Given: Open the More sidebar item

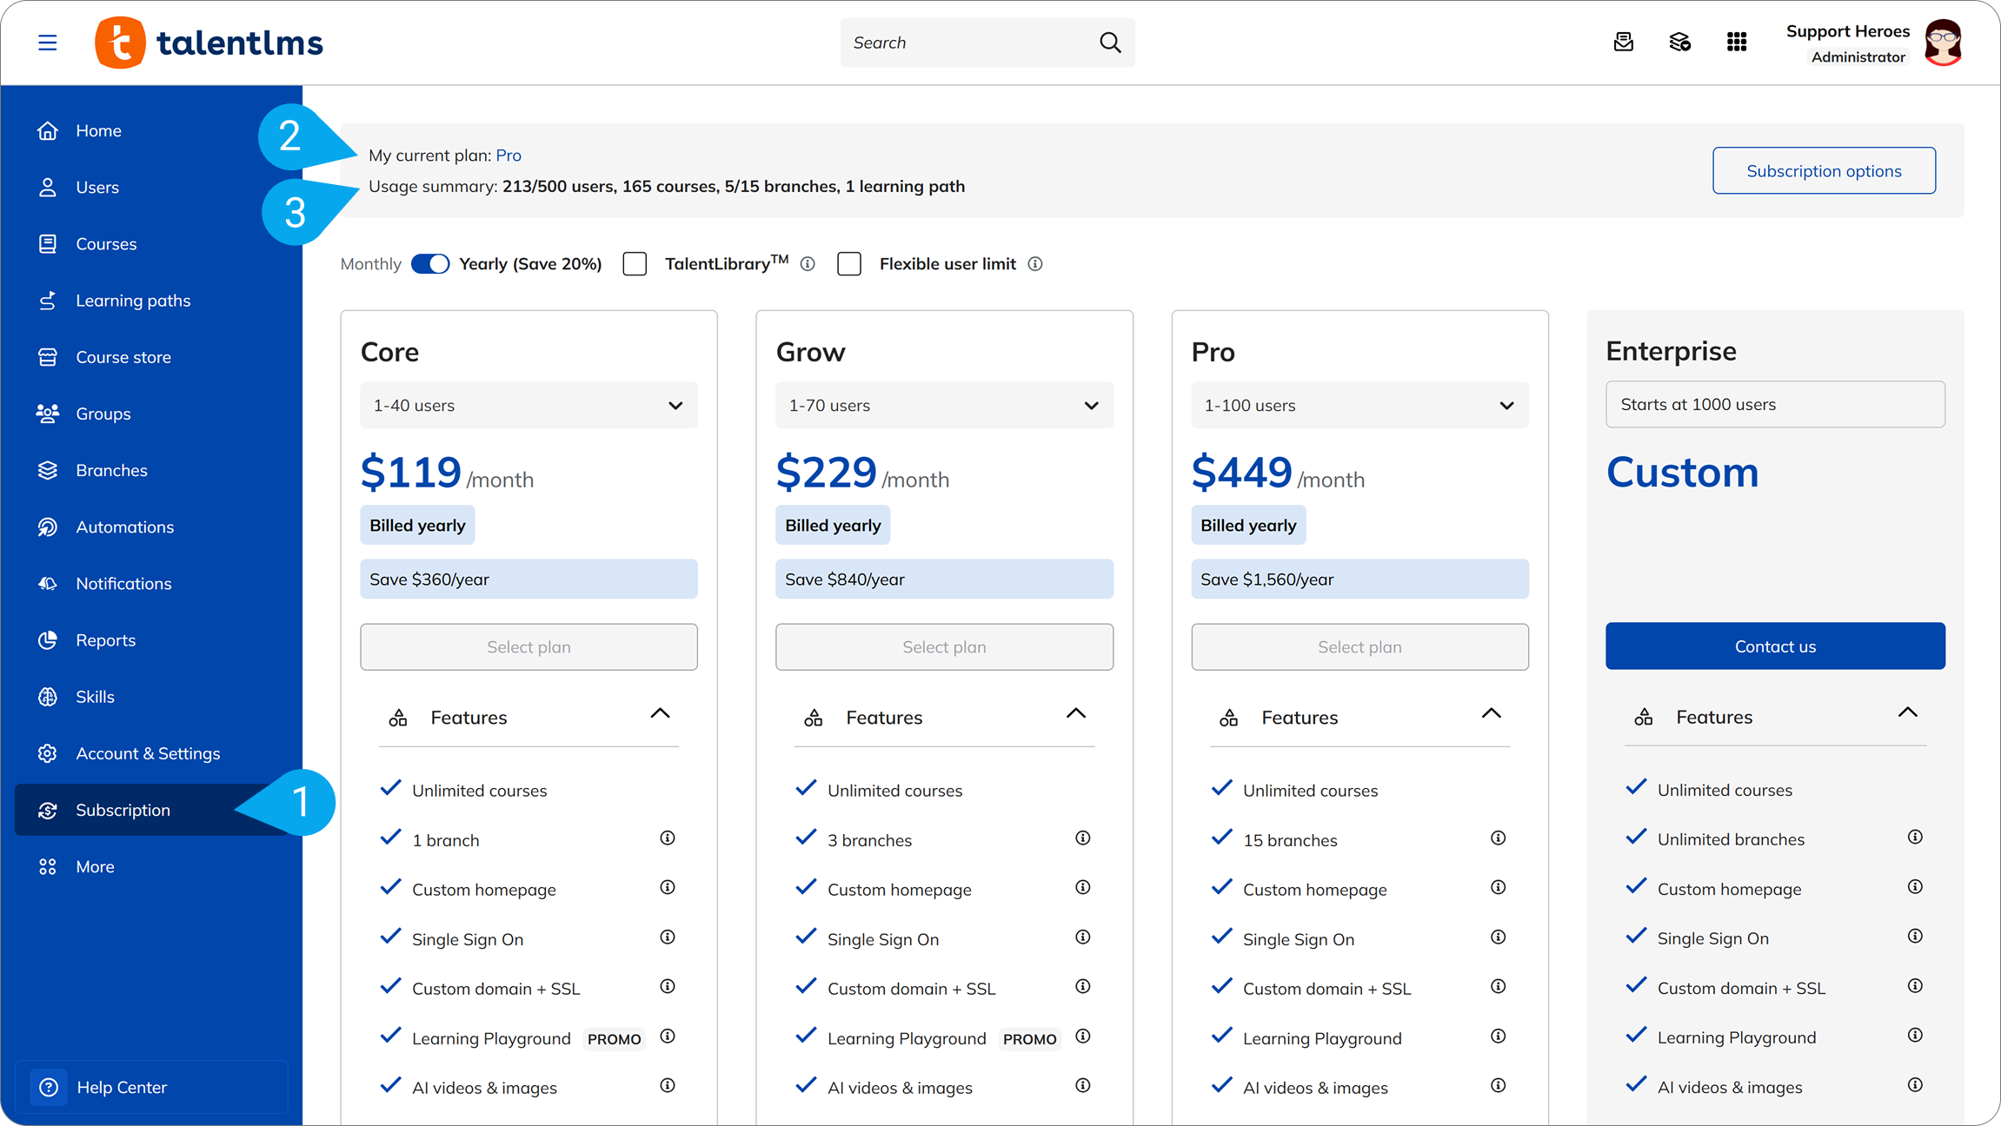Looking at the screenshot, I should point(151,867).
